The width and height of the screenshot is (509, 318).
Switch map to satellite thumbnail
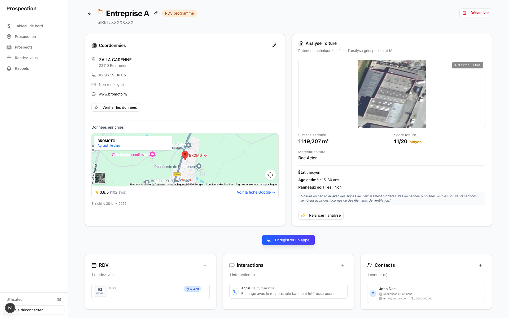(x=100, y=178)
